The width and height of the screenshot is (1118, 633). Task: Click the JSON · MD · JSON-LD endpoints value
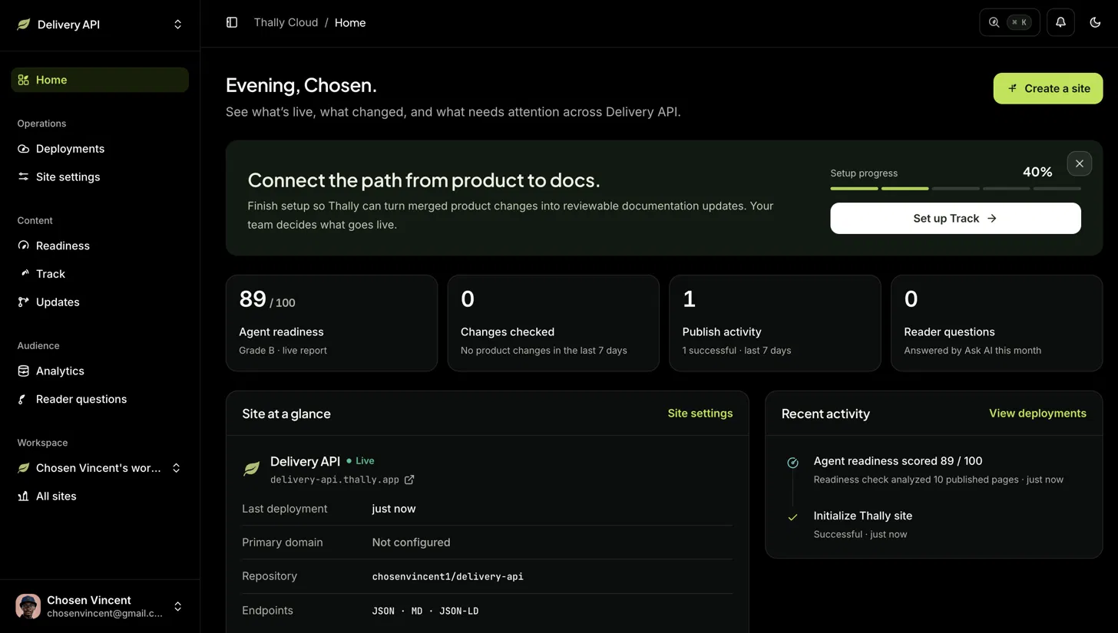click(x=425, y=611)
